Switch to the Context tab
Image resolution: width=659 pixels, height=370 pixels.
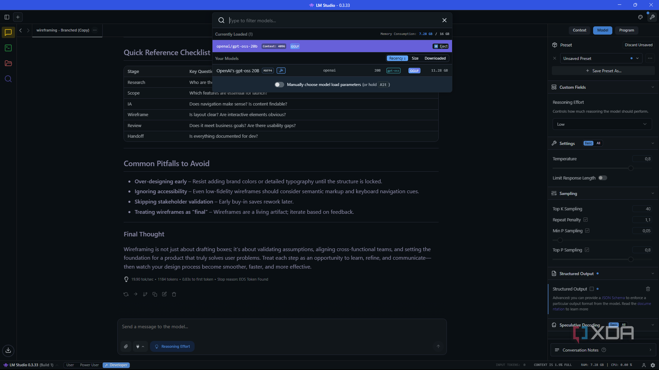(579, 30)
